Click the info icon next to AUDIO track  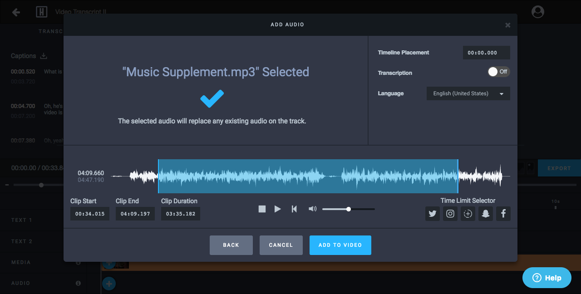click(x=78, y=283)
